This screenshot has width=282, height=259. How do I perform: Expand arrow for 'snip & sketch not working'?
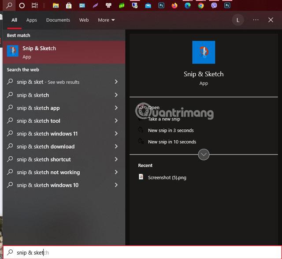coord(116,172)
